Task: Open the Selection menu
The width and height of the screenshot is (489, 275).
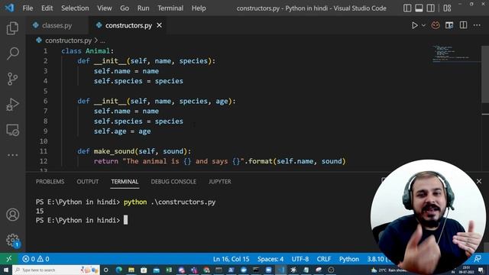Action: pyautogui.click(x=75, y=8)
